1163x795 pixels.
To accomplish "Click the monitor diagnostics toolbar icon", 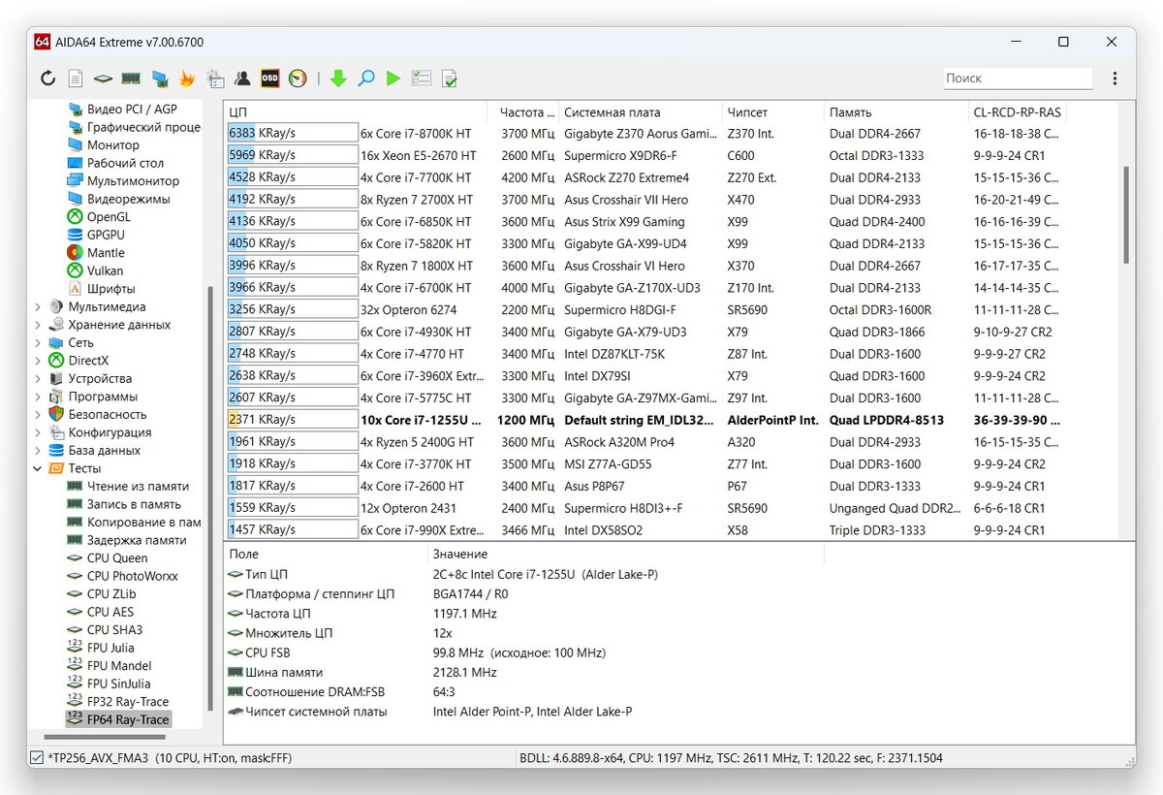I will [160, 79].
